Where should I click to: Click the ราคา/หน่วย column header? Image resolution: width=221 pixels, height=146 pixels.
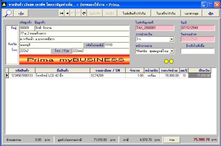[x=169, y=70]
